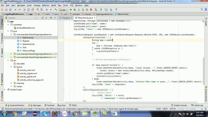Expand the mipmap folder node
208x117 pixels.
(x=11, y=83)
